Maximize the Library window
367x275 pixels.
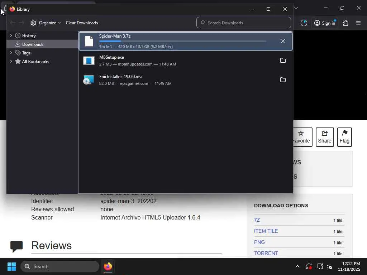pos(268,9)
